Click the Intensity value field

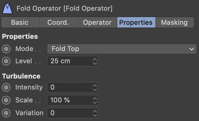click(x=72, y=87)
